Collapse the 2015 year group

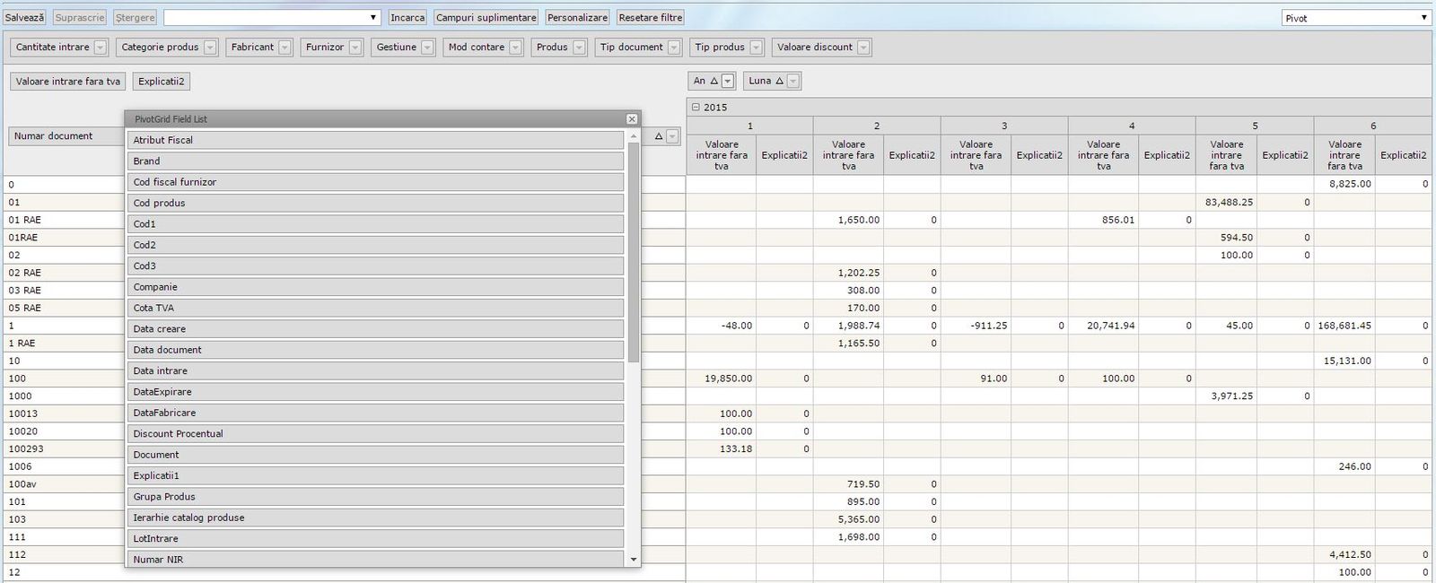(x=695, y=108)
